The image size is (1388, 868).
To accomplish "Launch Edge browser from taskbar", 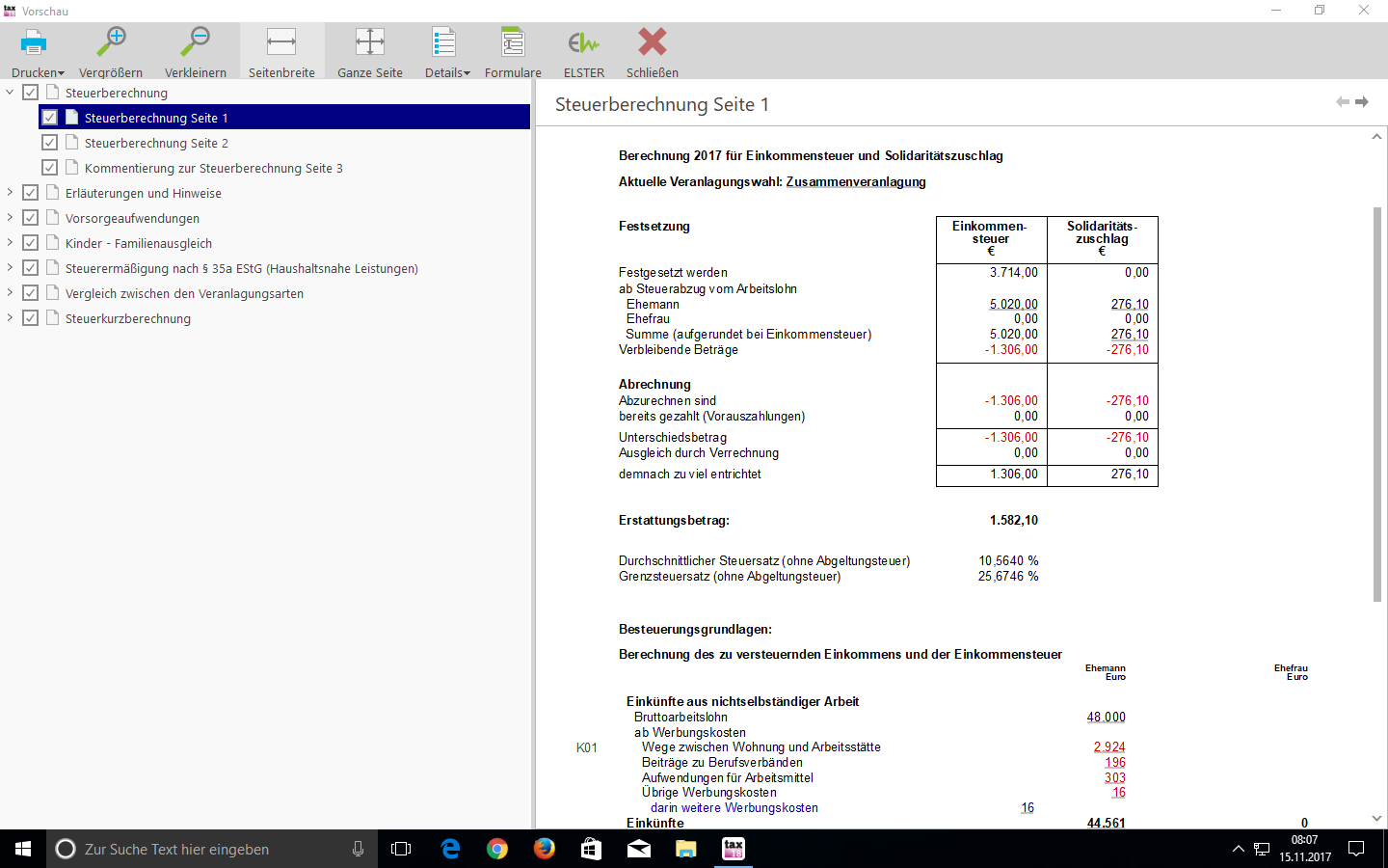I will click(450, 849).
